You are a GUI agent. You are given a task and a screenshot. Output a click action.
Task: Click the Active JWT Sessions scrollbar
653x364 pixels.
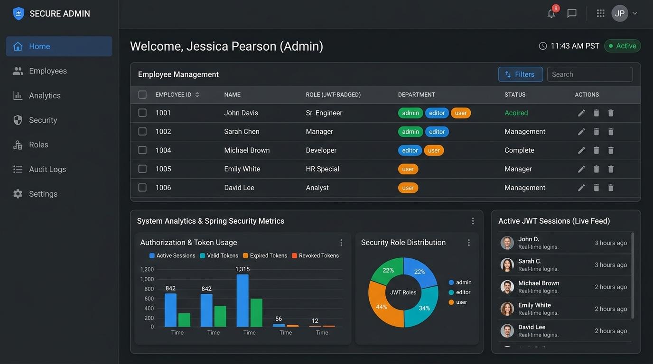pos(633,275)
